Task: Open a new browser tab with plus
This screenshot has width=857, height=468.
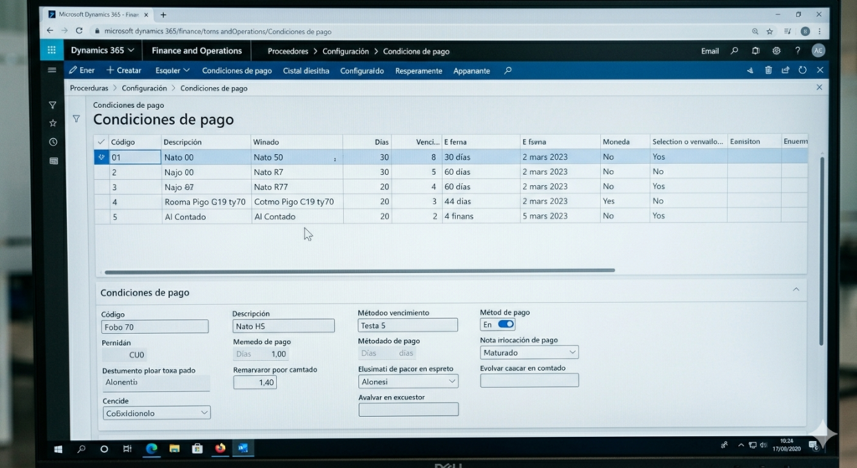Action: pyautogui.click(x=163, y=15)
